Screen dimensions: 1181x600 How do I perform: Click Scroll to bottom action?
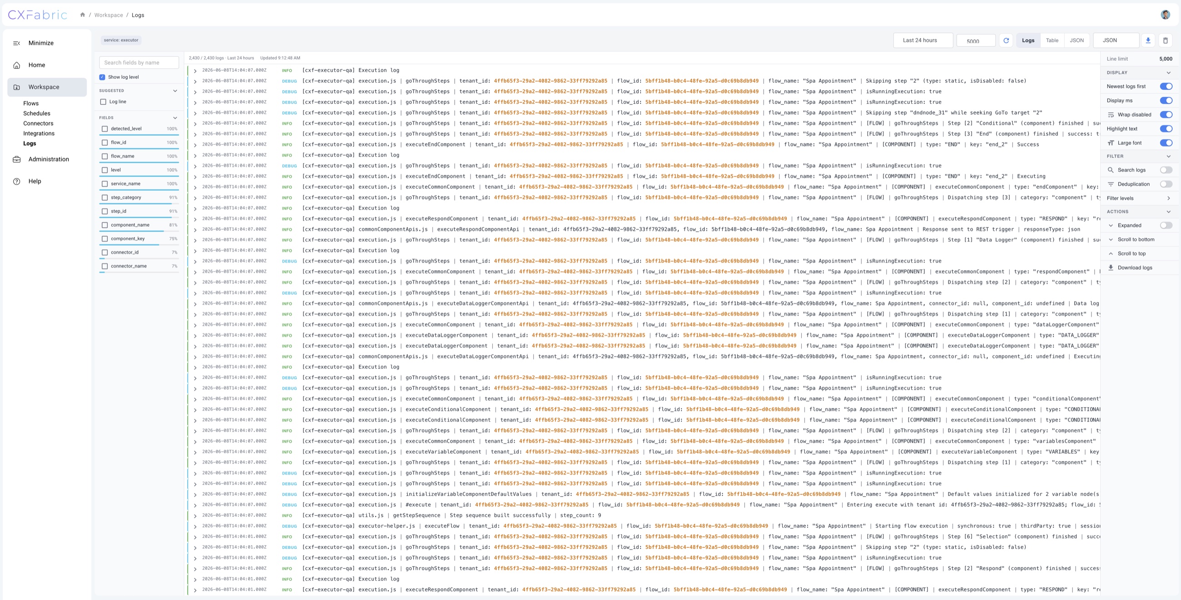click(x=1136, y=239)
